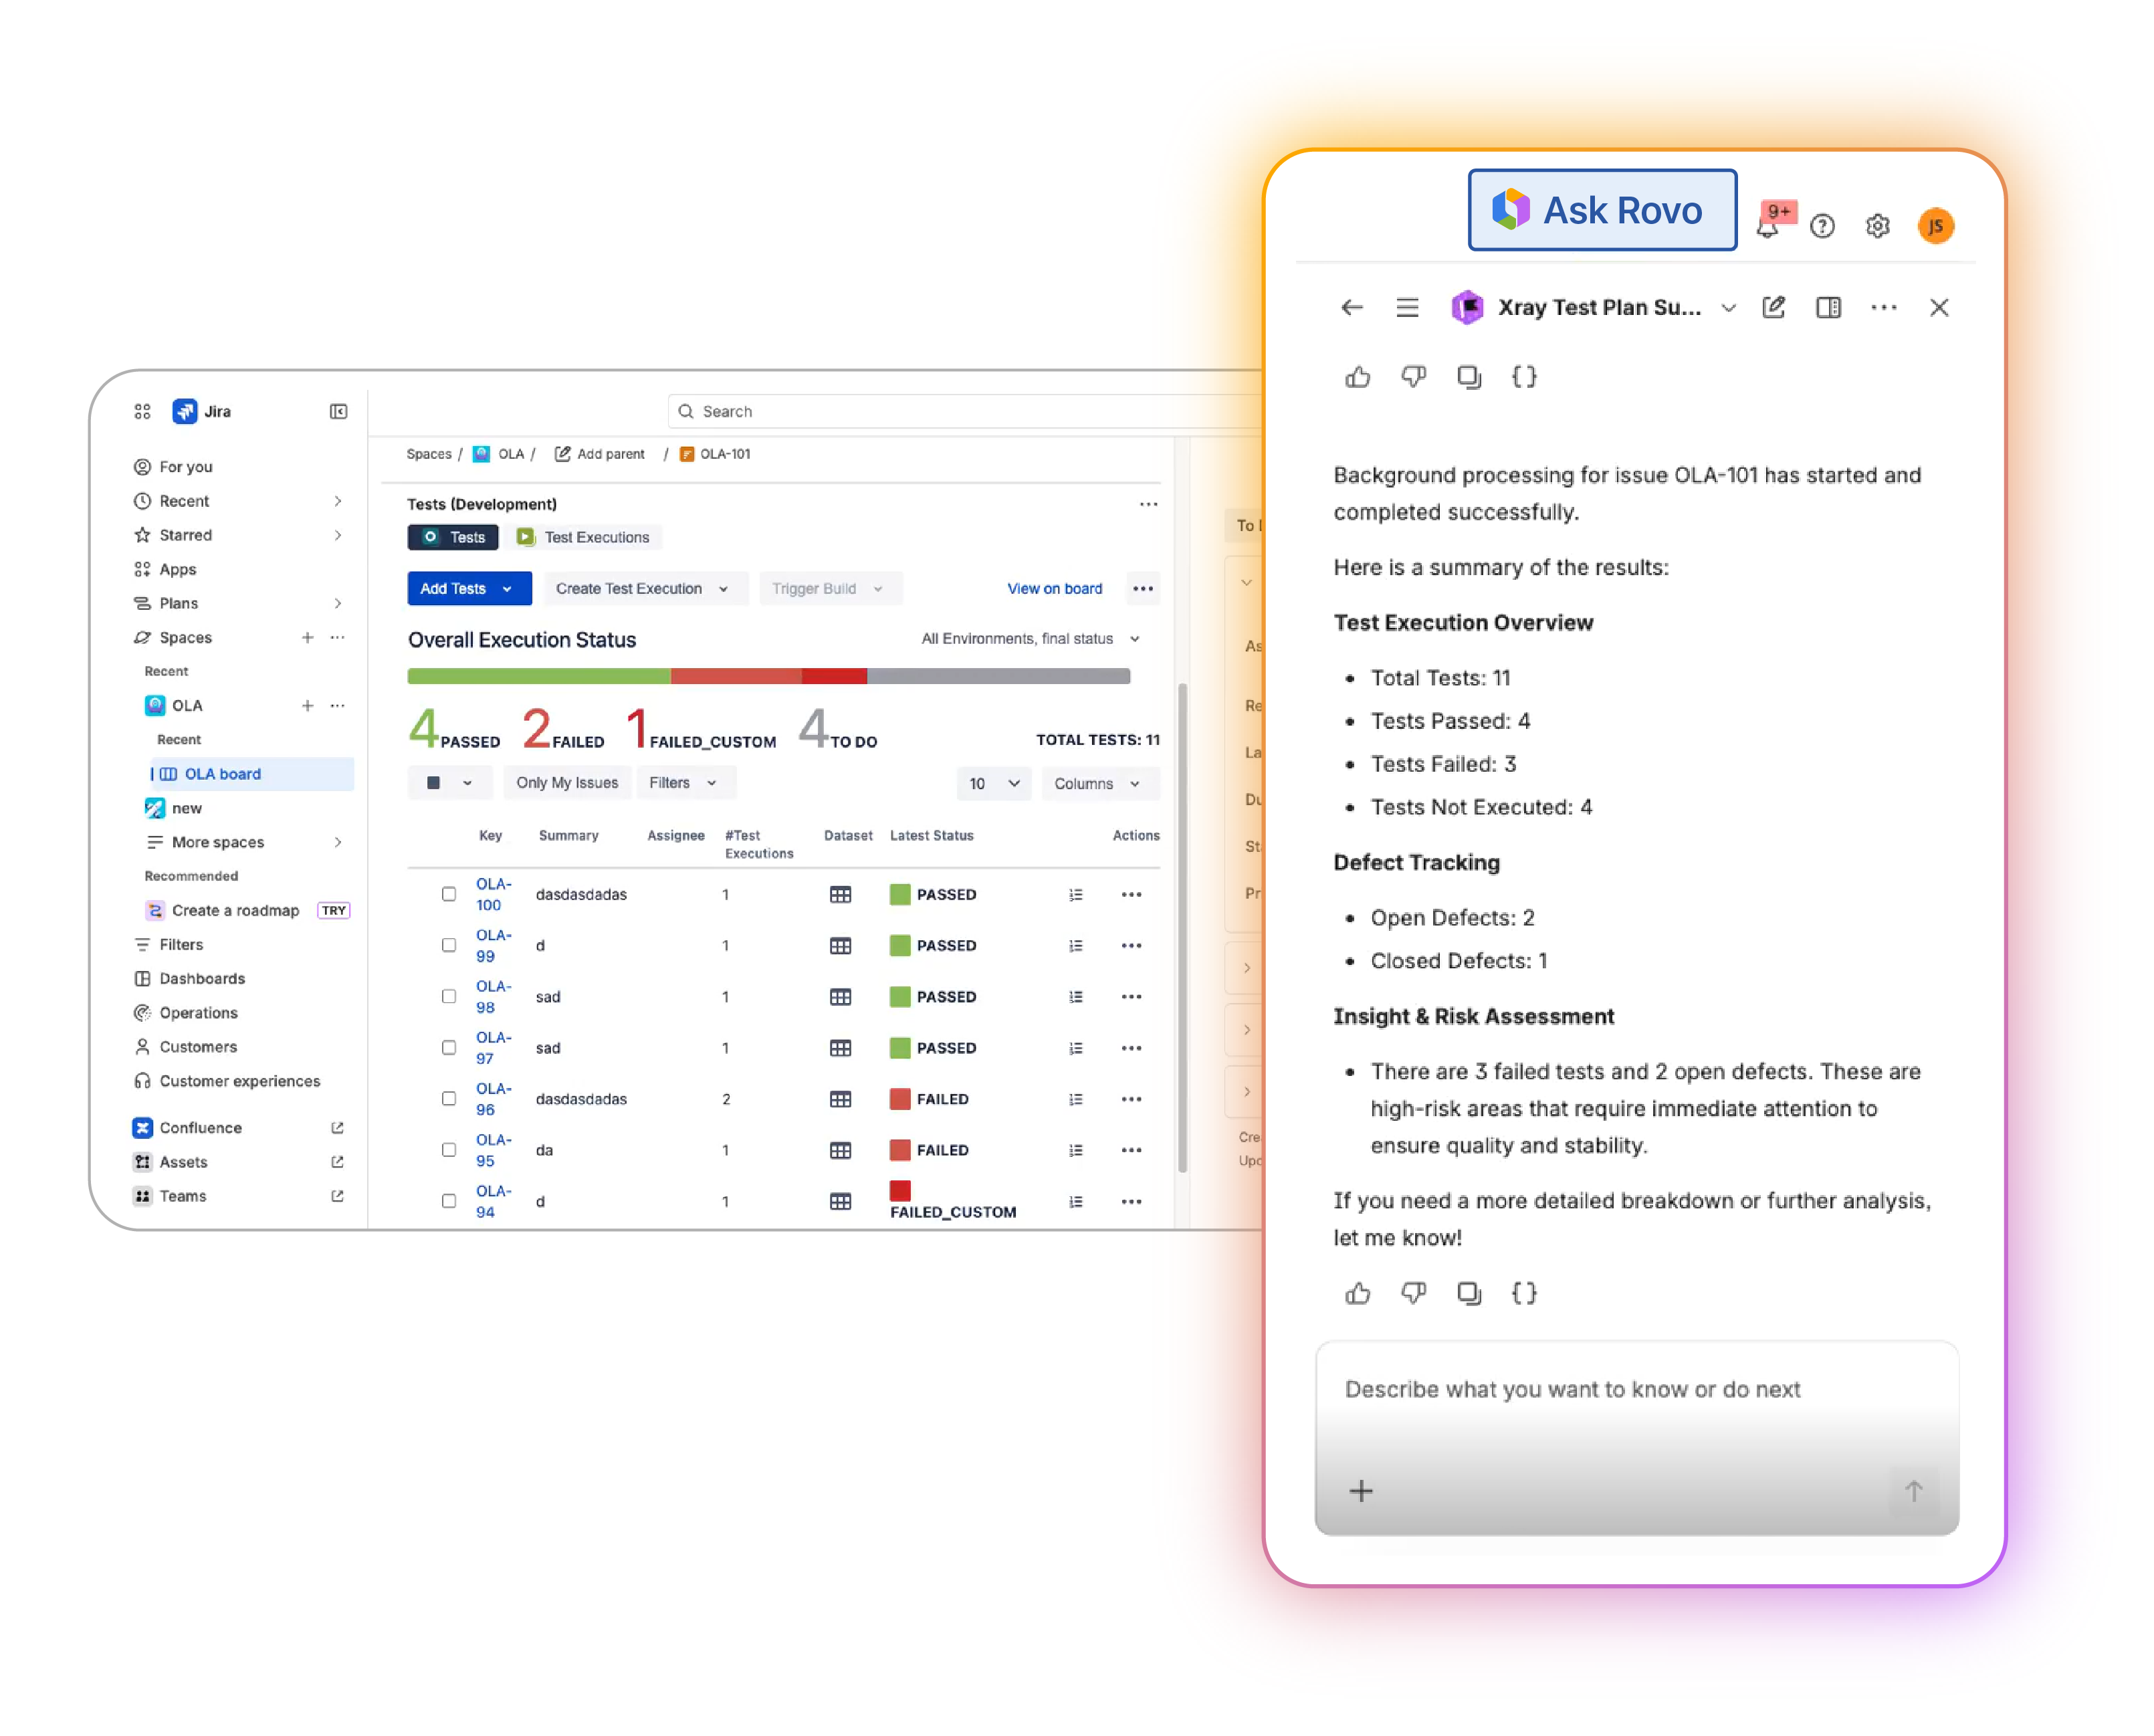Open Rovo chat more options ellipsis
This screenshot has height=1736, width=2154.
(x=1883, y=307)
